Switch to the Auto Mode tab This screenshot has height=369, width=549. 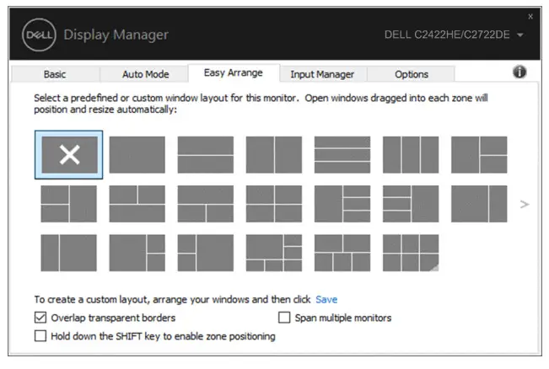tap(144, 74)
